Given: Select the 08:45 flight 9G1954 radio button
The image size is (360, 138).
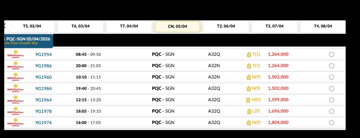Looking at the screenshot, I should click(x=331, y=54).
